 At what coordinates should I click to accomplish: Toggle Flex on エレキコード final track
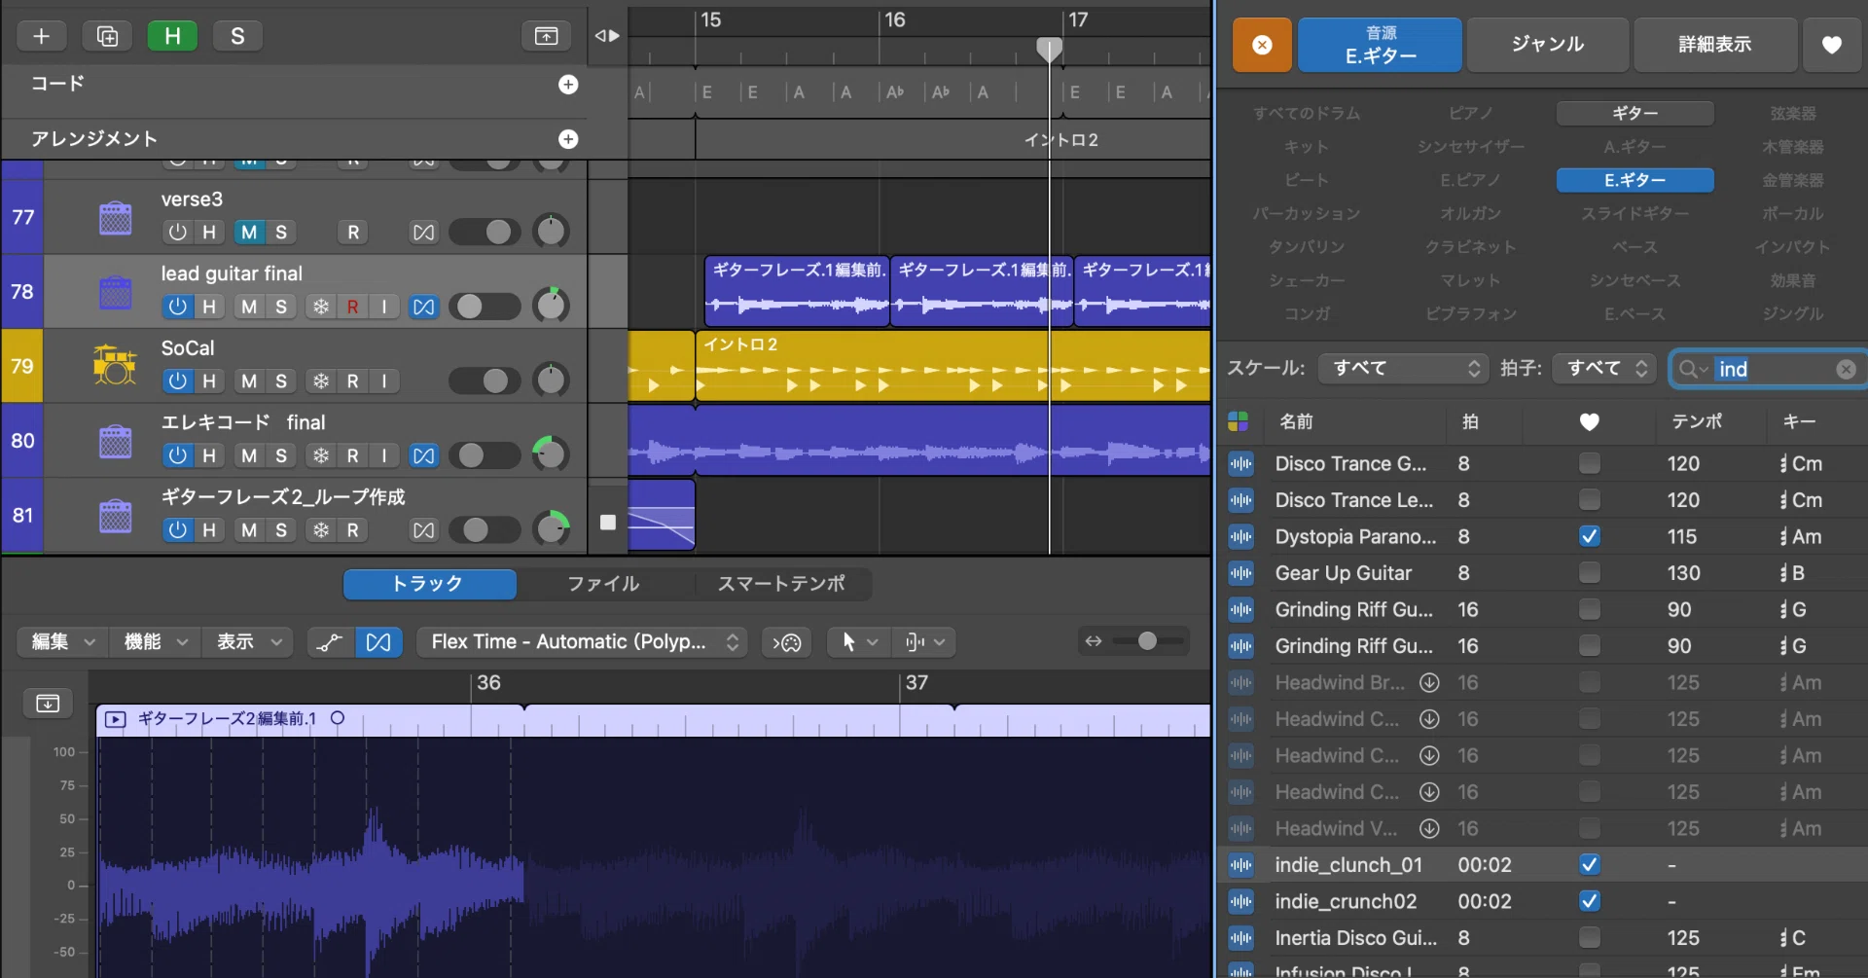(423, 455)
